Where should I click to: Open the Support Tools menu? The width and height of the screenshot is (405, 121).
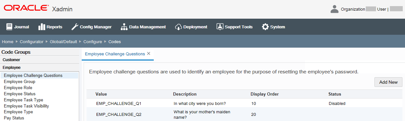pos(235,27)
